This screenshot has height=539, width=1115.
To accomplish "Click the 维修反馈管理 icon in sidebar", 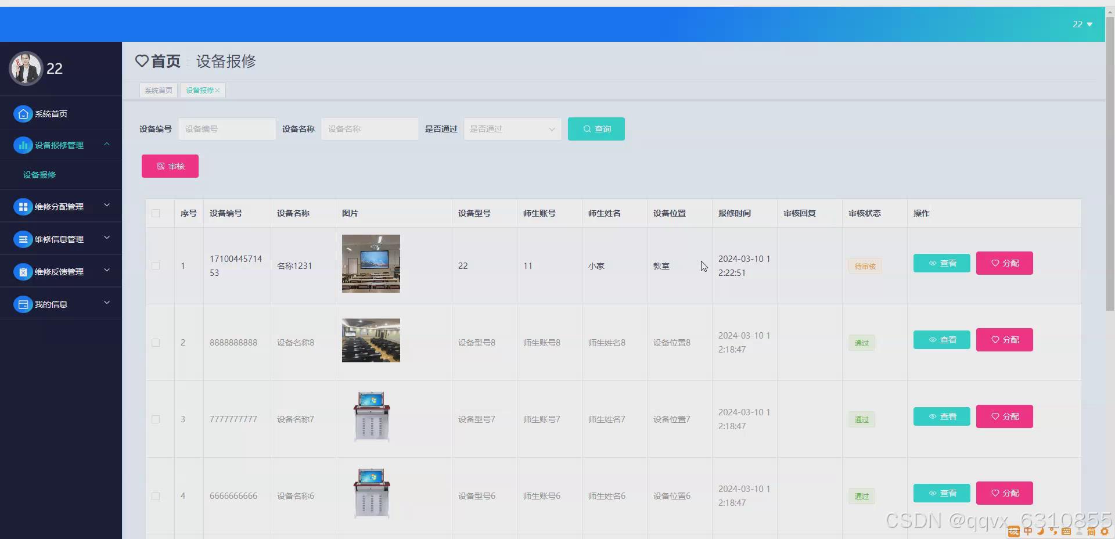I will pyautogui.click(x=23, y=272).
